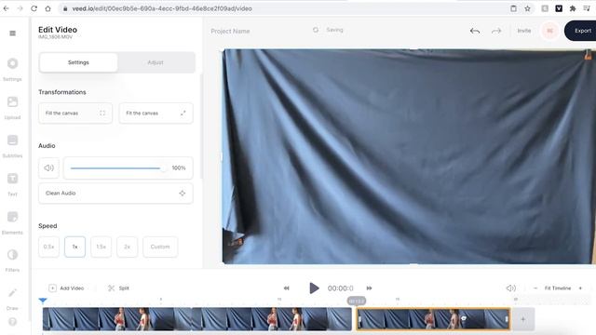The width and height of the screenshot is (596, 335).
Task: Zoom out timeline with minus icon
Action: coord(535,288)
